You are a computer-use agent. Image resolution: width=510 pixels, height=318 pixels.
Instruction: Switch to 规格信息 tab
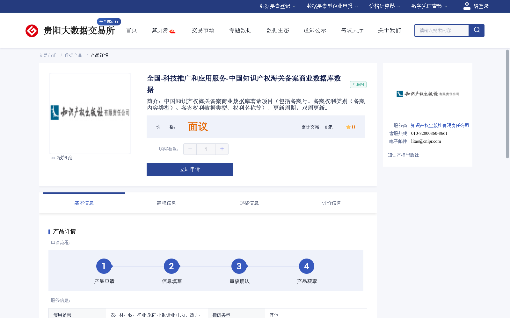click(249, 203)
